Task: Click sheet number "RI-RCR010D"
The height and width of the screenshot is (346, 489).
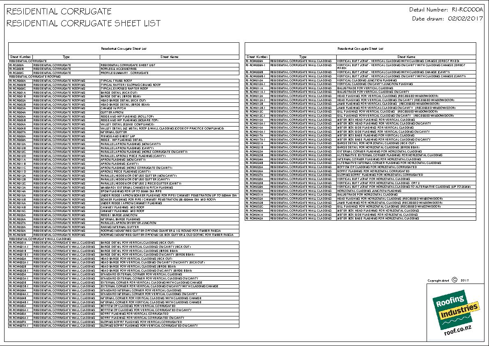Action: click(x=18, y=156)
